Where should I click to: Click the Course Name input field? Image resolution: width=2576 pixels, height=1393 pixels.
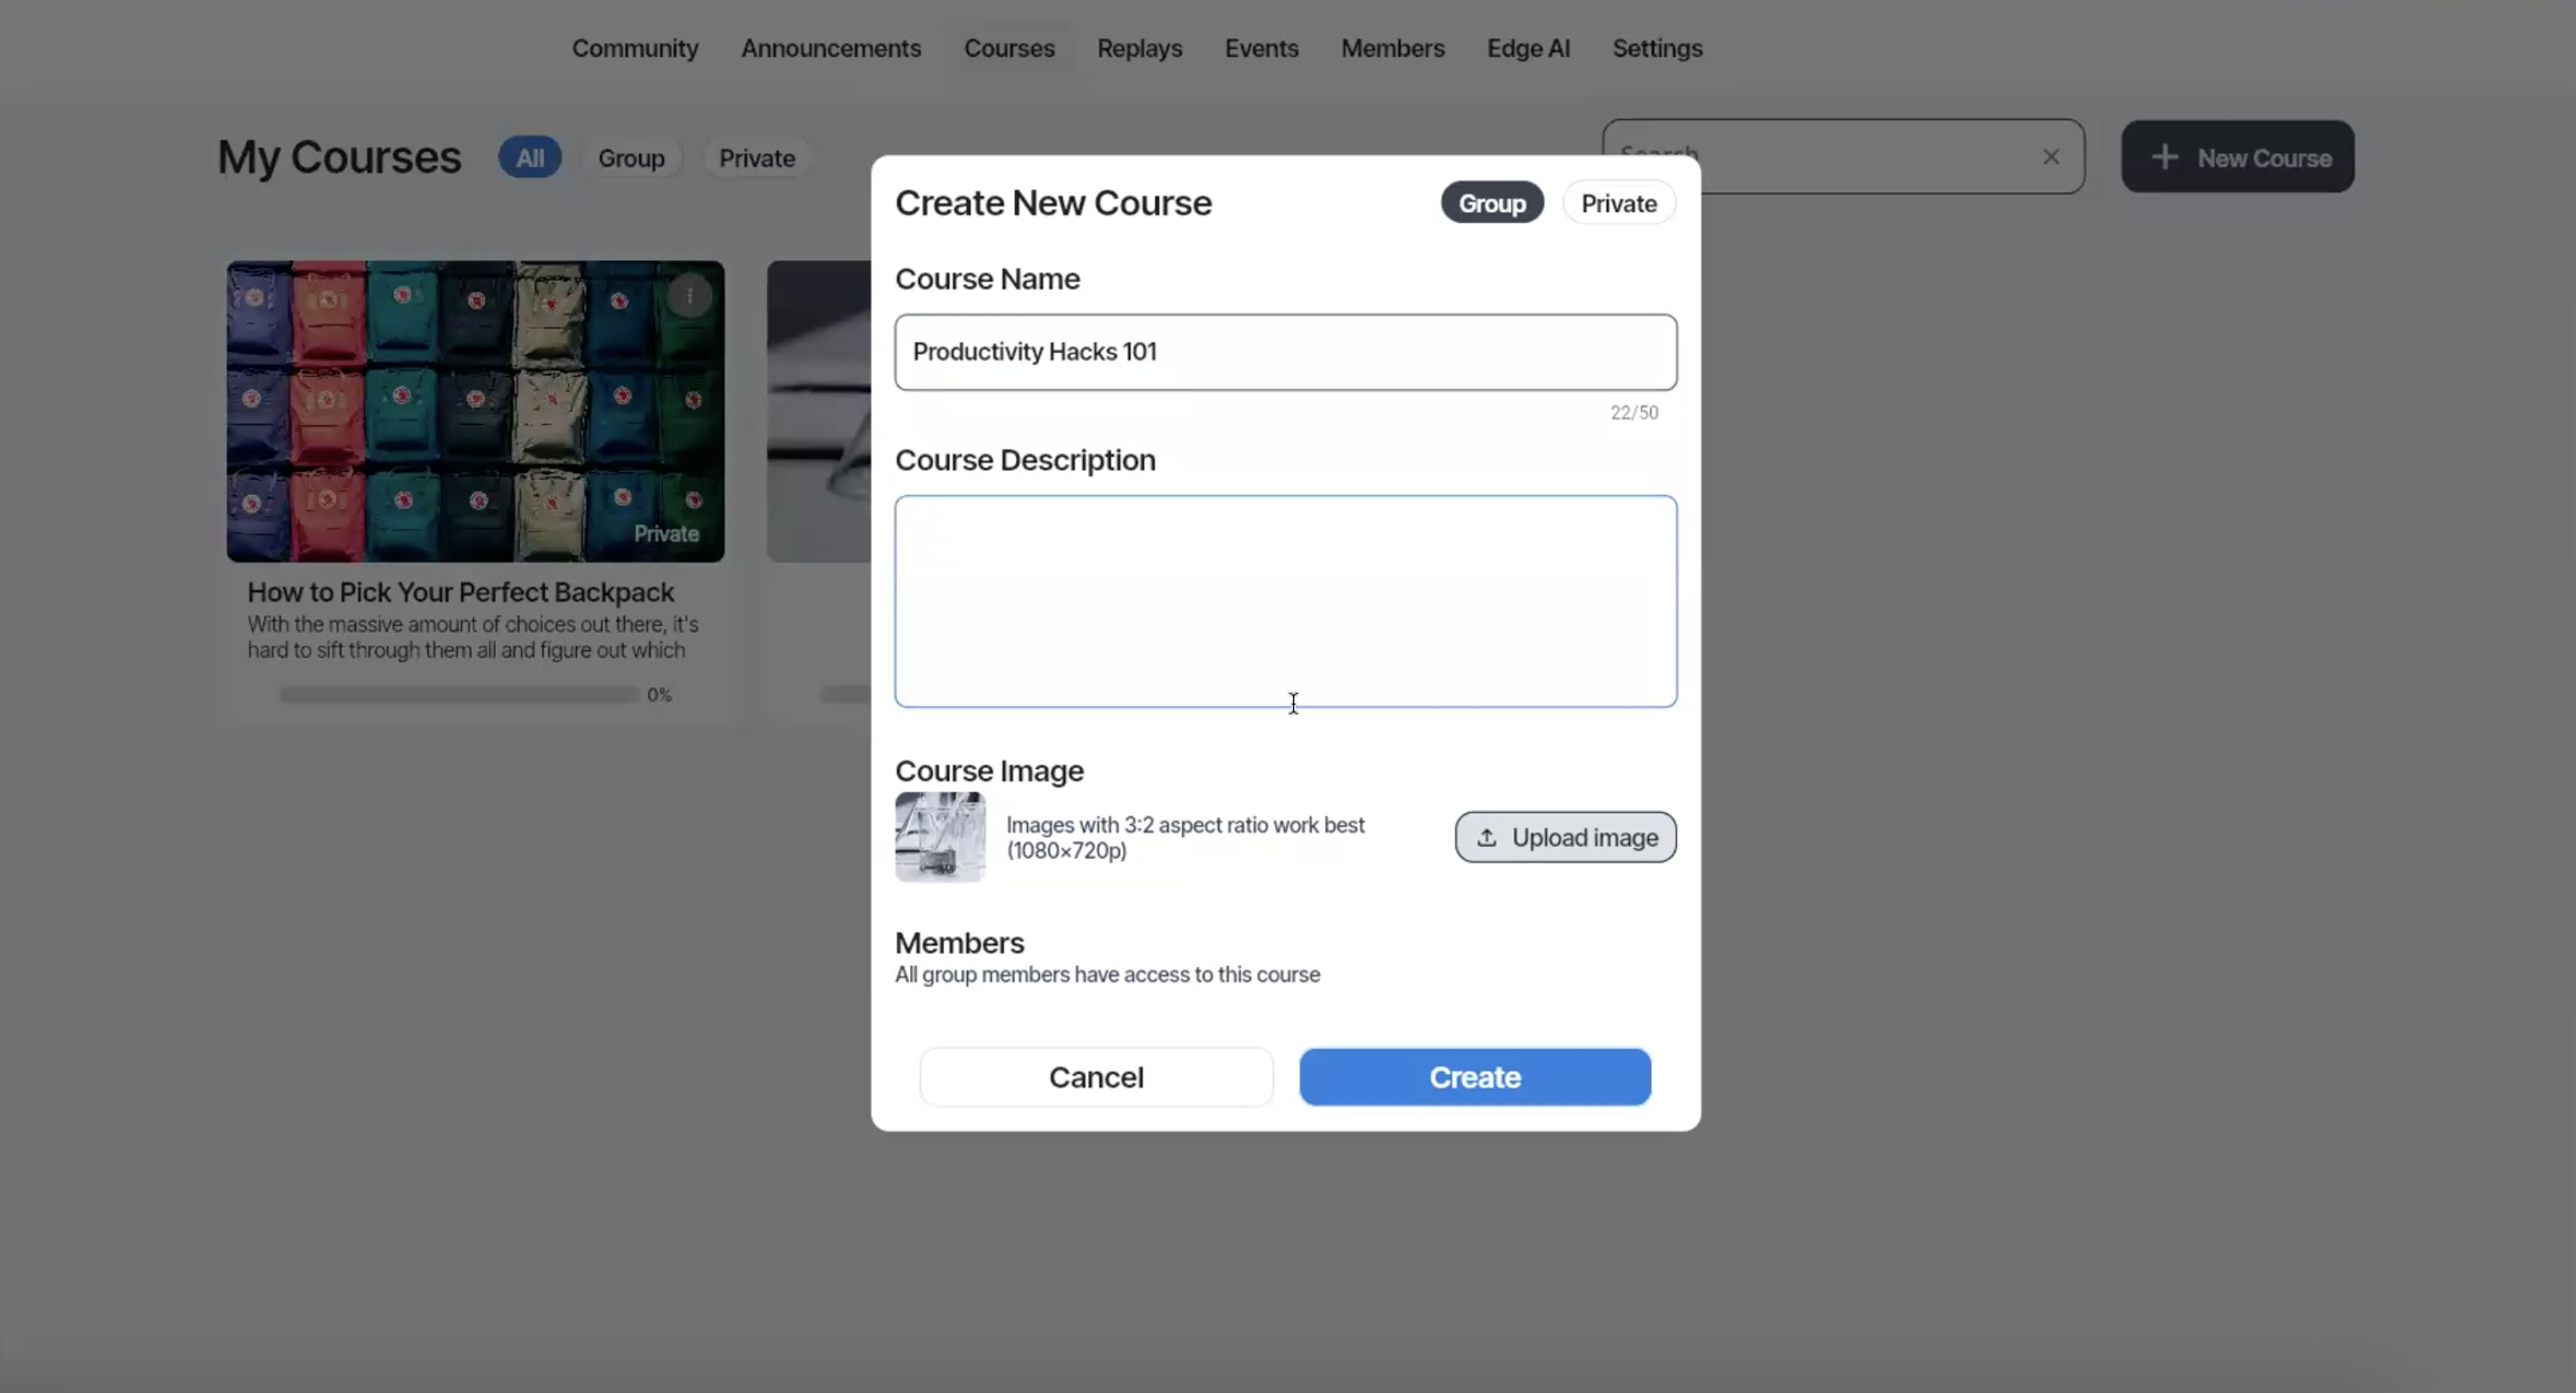point(1285,352)
